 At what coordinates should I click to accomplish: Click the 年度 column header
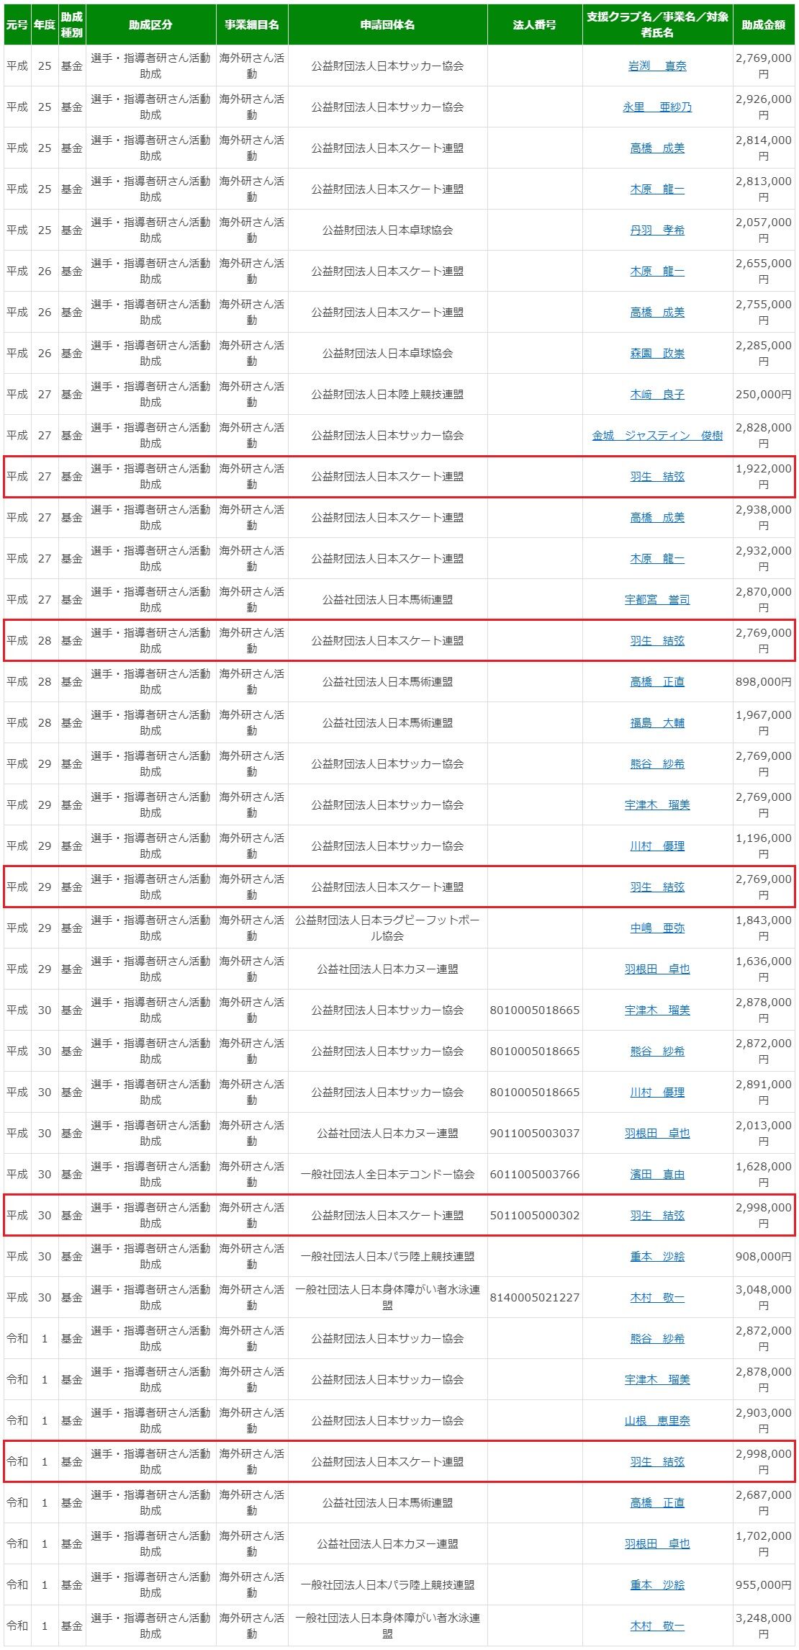pyautogui.click(x=45, y=24)
